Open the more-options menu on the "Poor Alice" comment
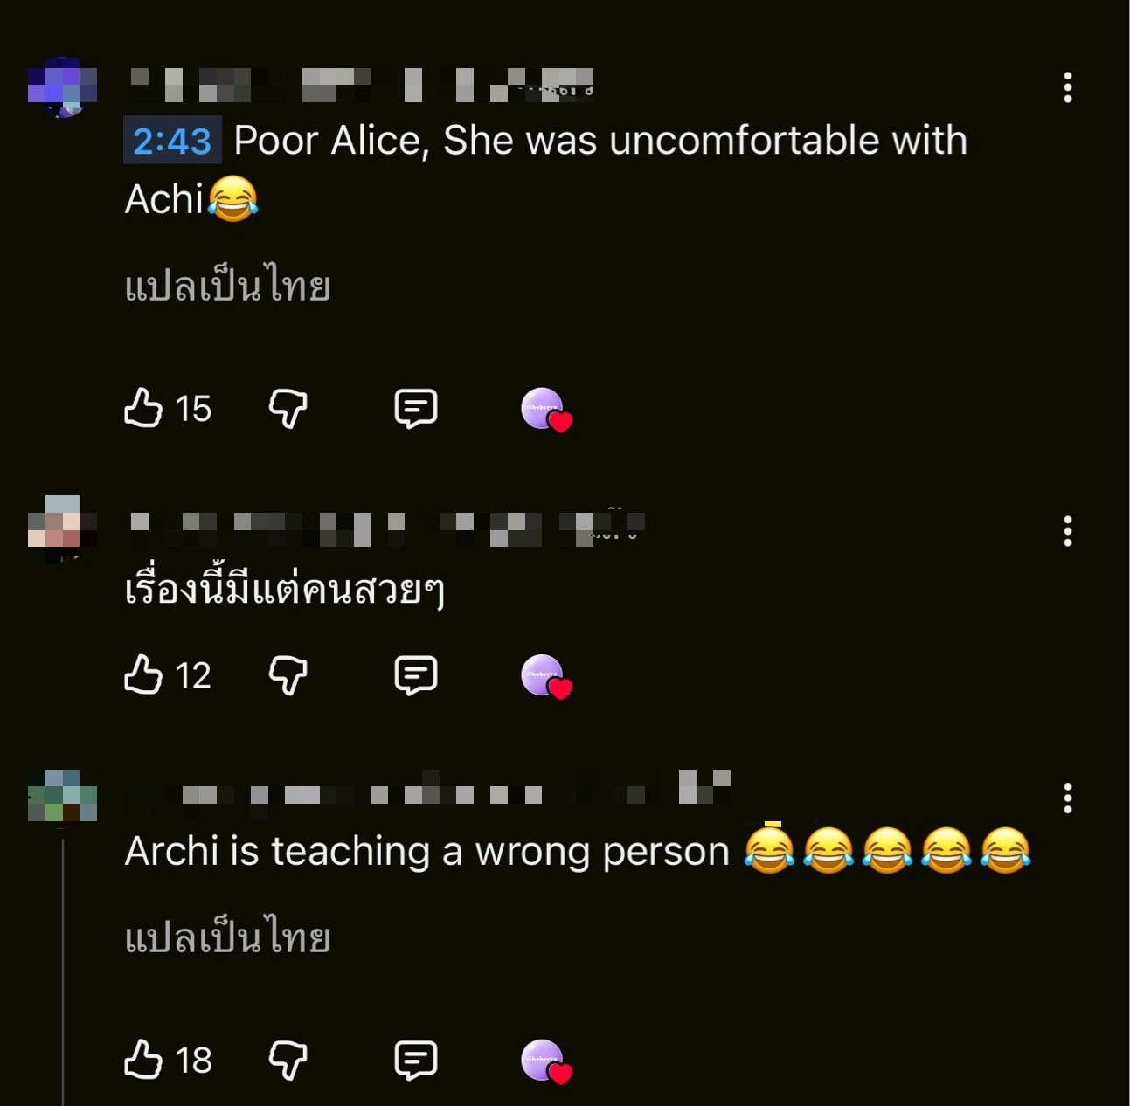 [x=1067, y=87]
